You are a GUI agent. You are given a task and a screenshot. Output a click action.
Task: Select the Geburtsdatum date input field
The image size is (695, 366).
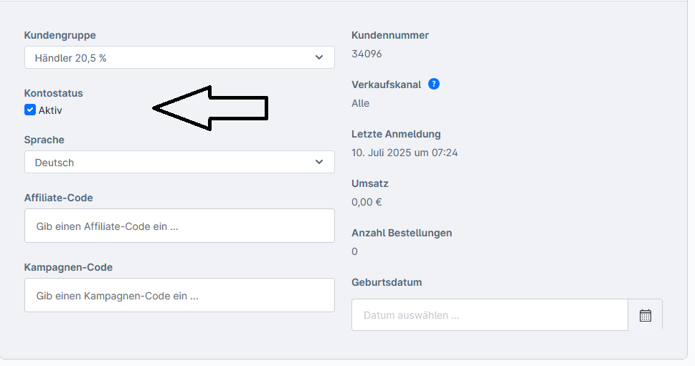(x=489, y=315)
